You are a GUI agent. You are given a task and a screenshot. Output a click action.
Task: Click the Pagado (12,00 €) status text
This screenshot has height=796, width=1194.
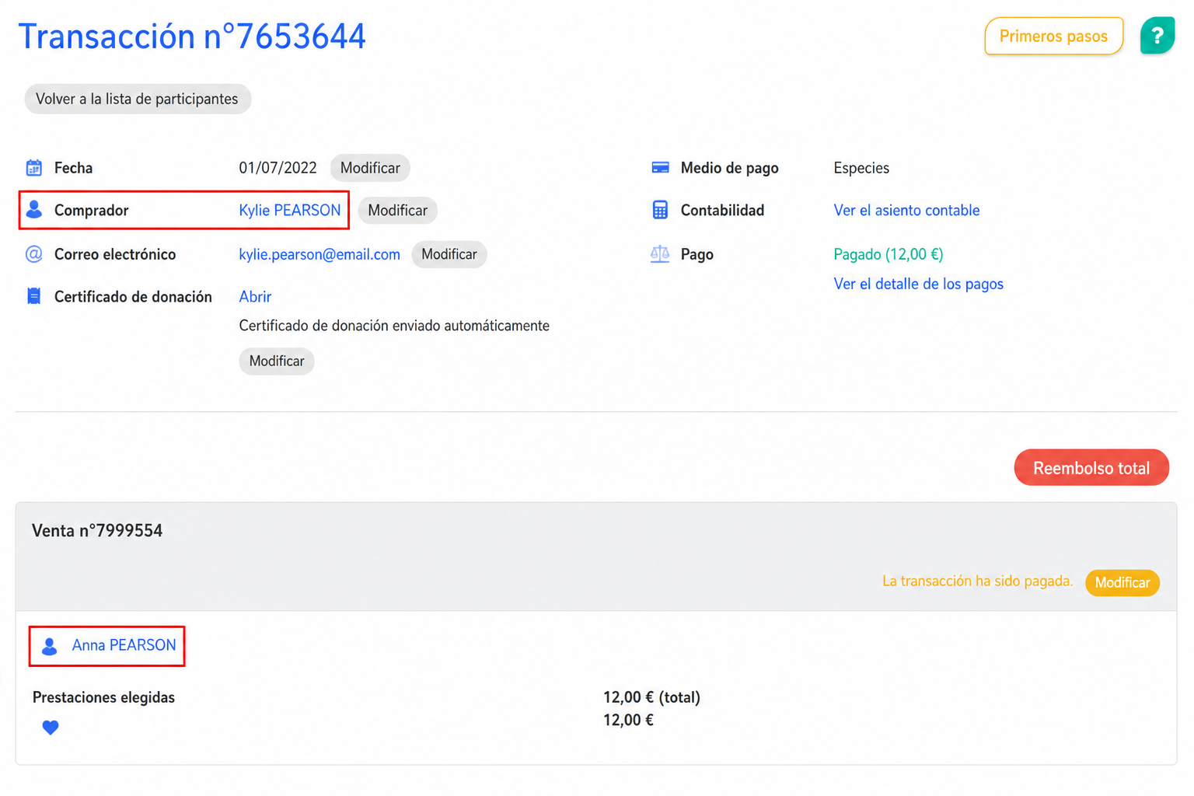click(x=889, y=254)
